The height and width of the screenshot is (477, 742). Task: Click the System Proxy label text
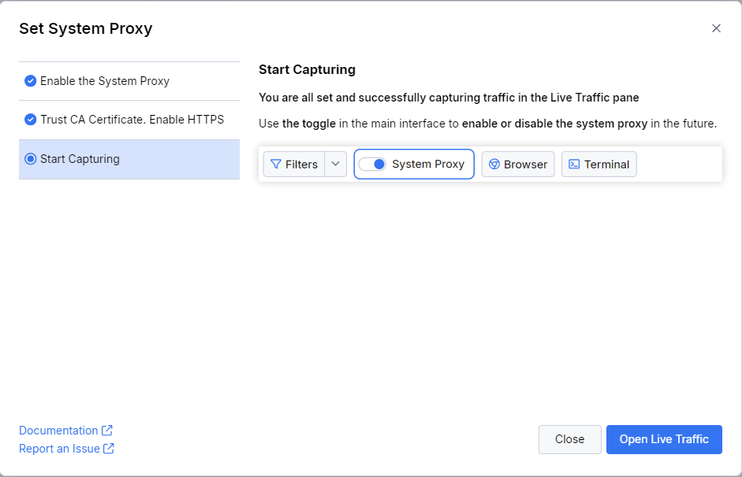pyautogui.click(x=428, y=165)
